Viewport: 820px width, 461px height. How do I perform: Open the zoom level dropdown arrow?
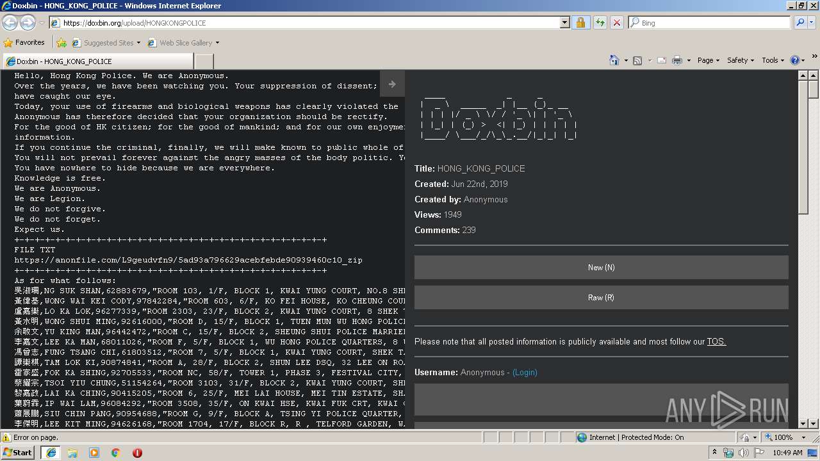pyautogui.click(x=803, y=437)
